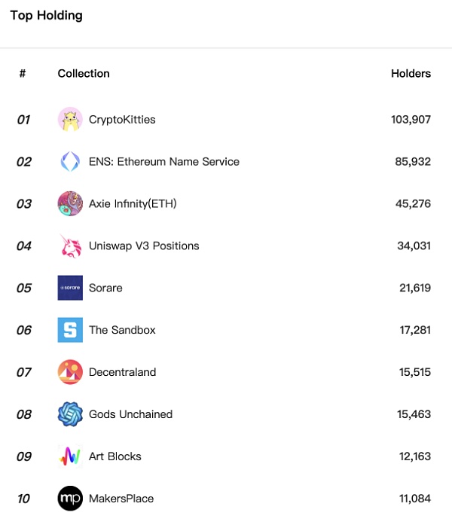Click rank number 05 for Sorare
The height and width of the screenshot is (528, 452).
[x=23, y=288]
